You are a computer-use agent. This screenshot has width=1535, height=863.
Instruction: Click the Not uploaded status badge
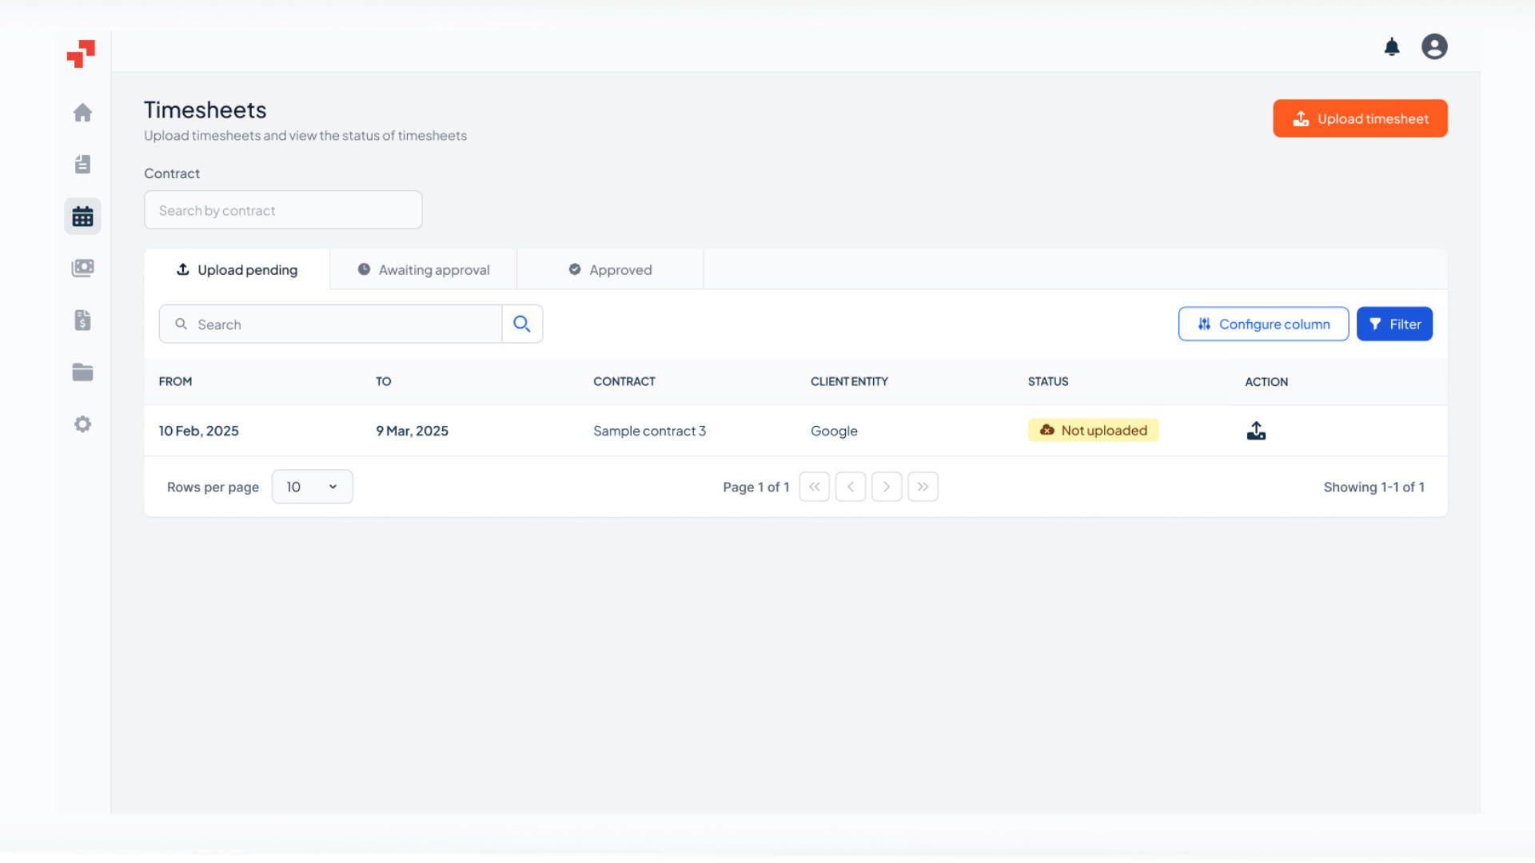[1093, 430]
